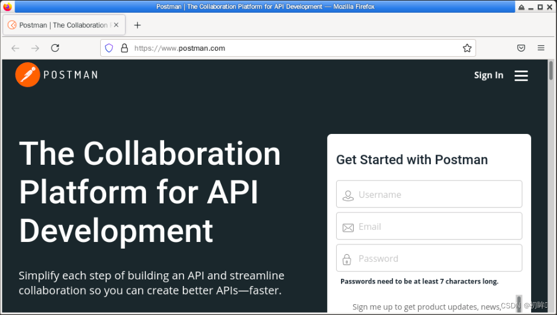Go forward with the browser forward arrow
The height and width of the screenshot is (315, 557).
coord(35,48)
